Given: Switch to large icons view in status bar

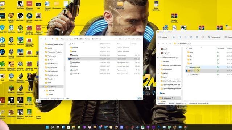Looking at the screenshot, I should pos(141,99).
